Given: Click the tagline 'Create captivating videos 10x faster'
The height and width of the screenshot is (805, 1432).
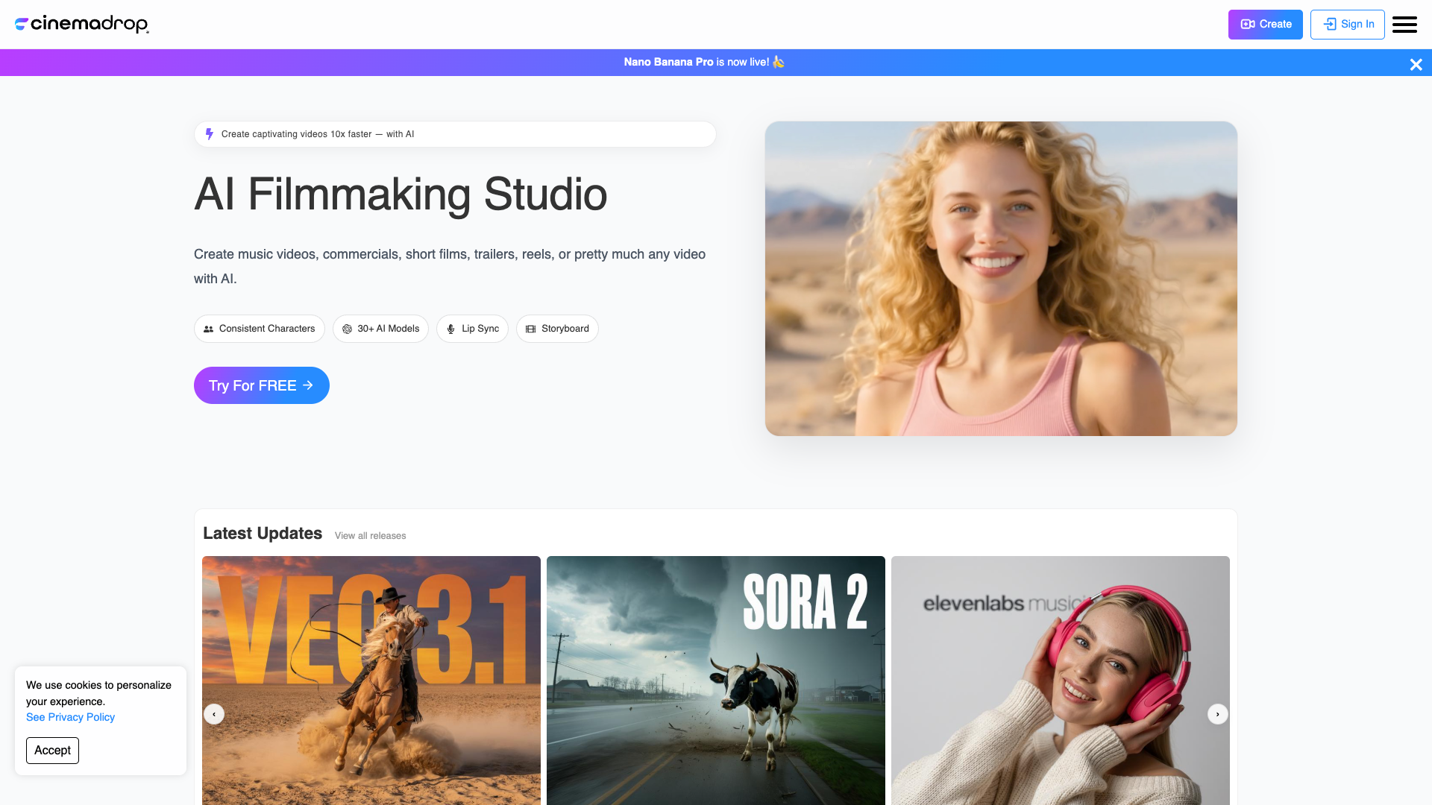Looking at the screenshot, I should (318, 134).
